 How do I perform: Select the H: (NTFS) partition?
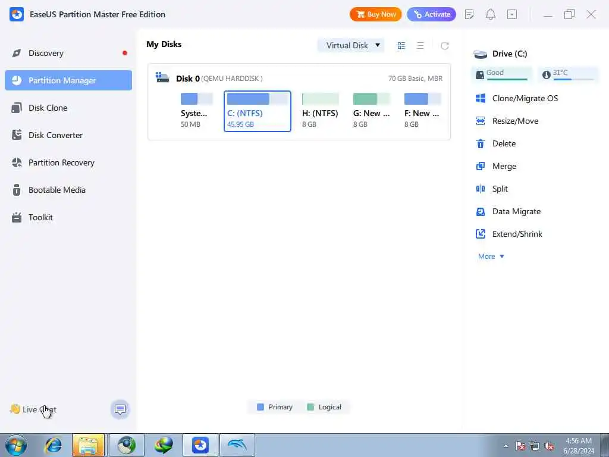(320, 111)
